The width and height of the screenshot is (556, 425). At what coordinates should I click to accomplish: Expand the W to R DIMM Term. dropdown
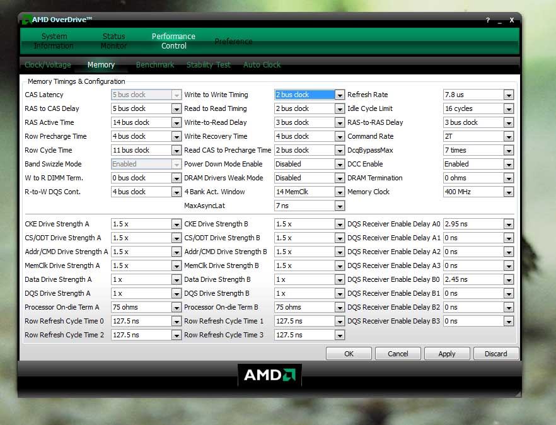tap(177, 178)
